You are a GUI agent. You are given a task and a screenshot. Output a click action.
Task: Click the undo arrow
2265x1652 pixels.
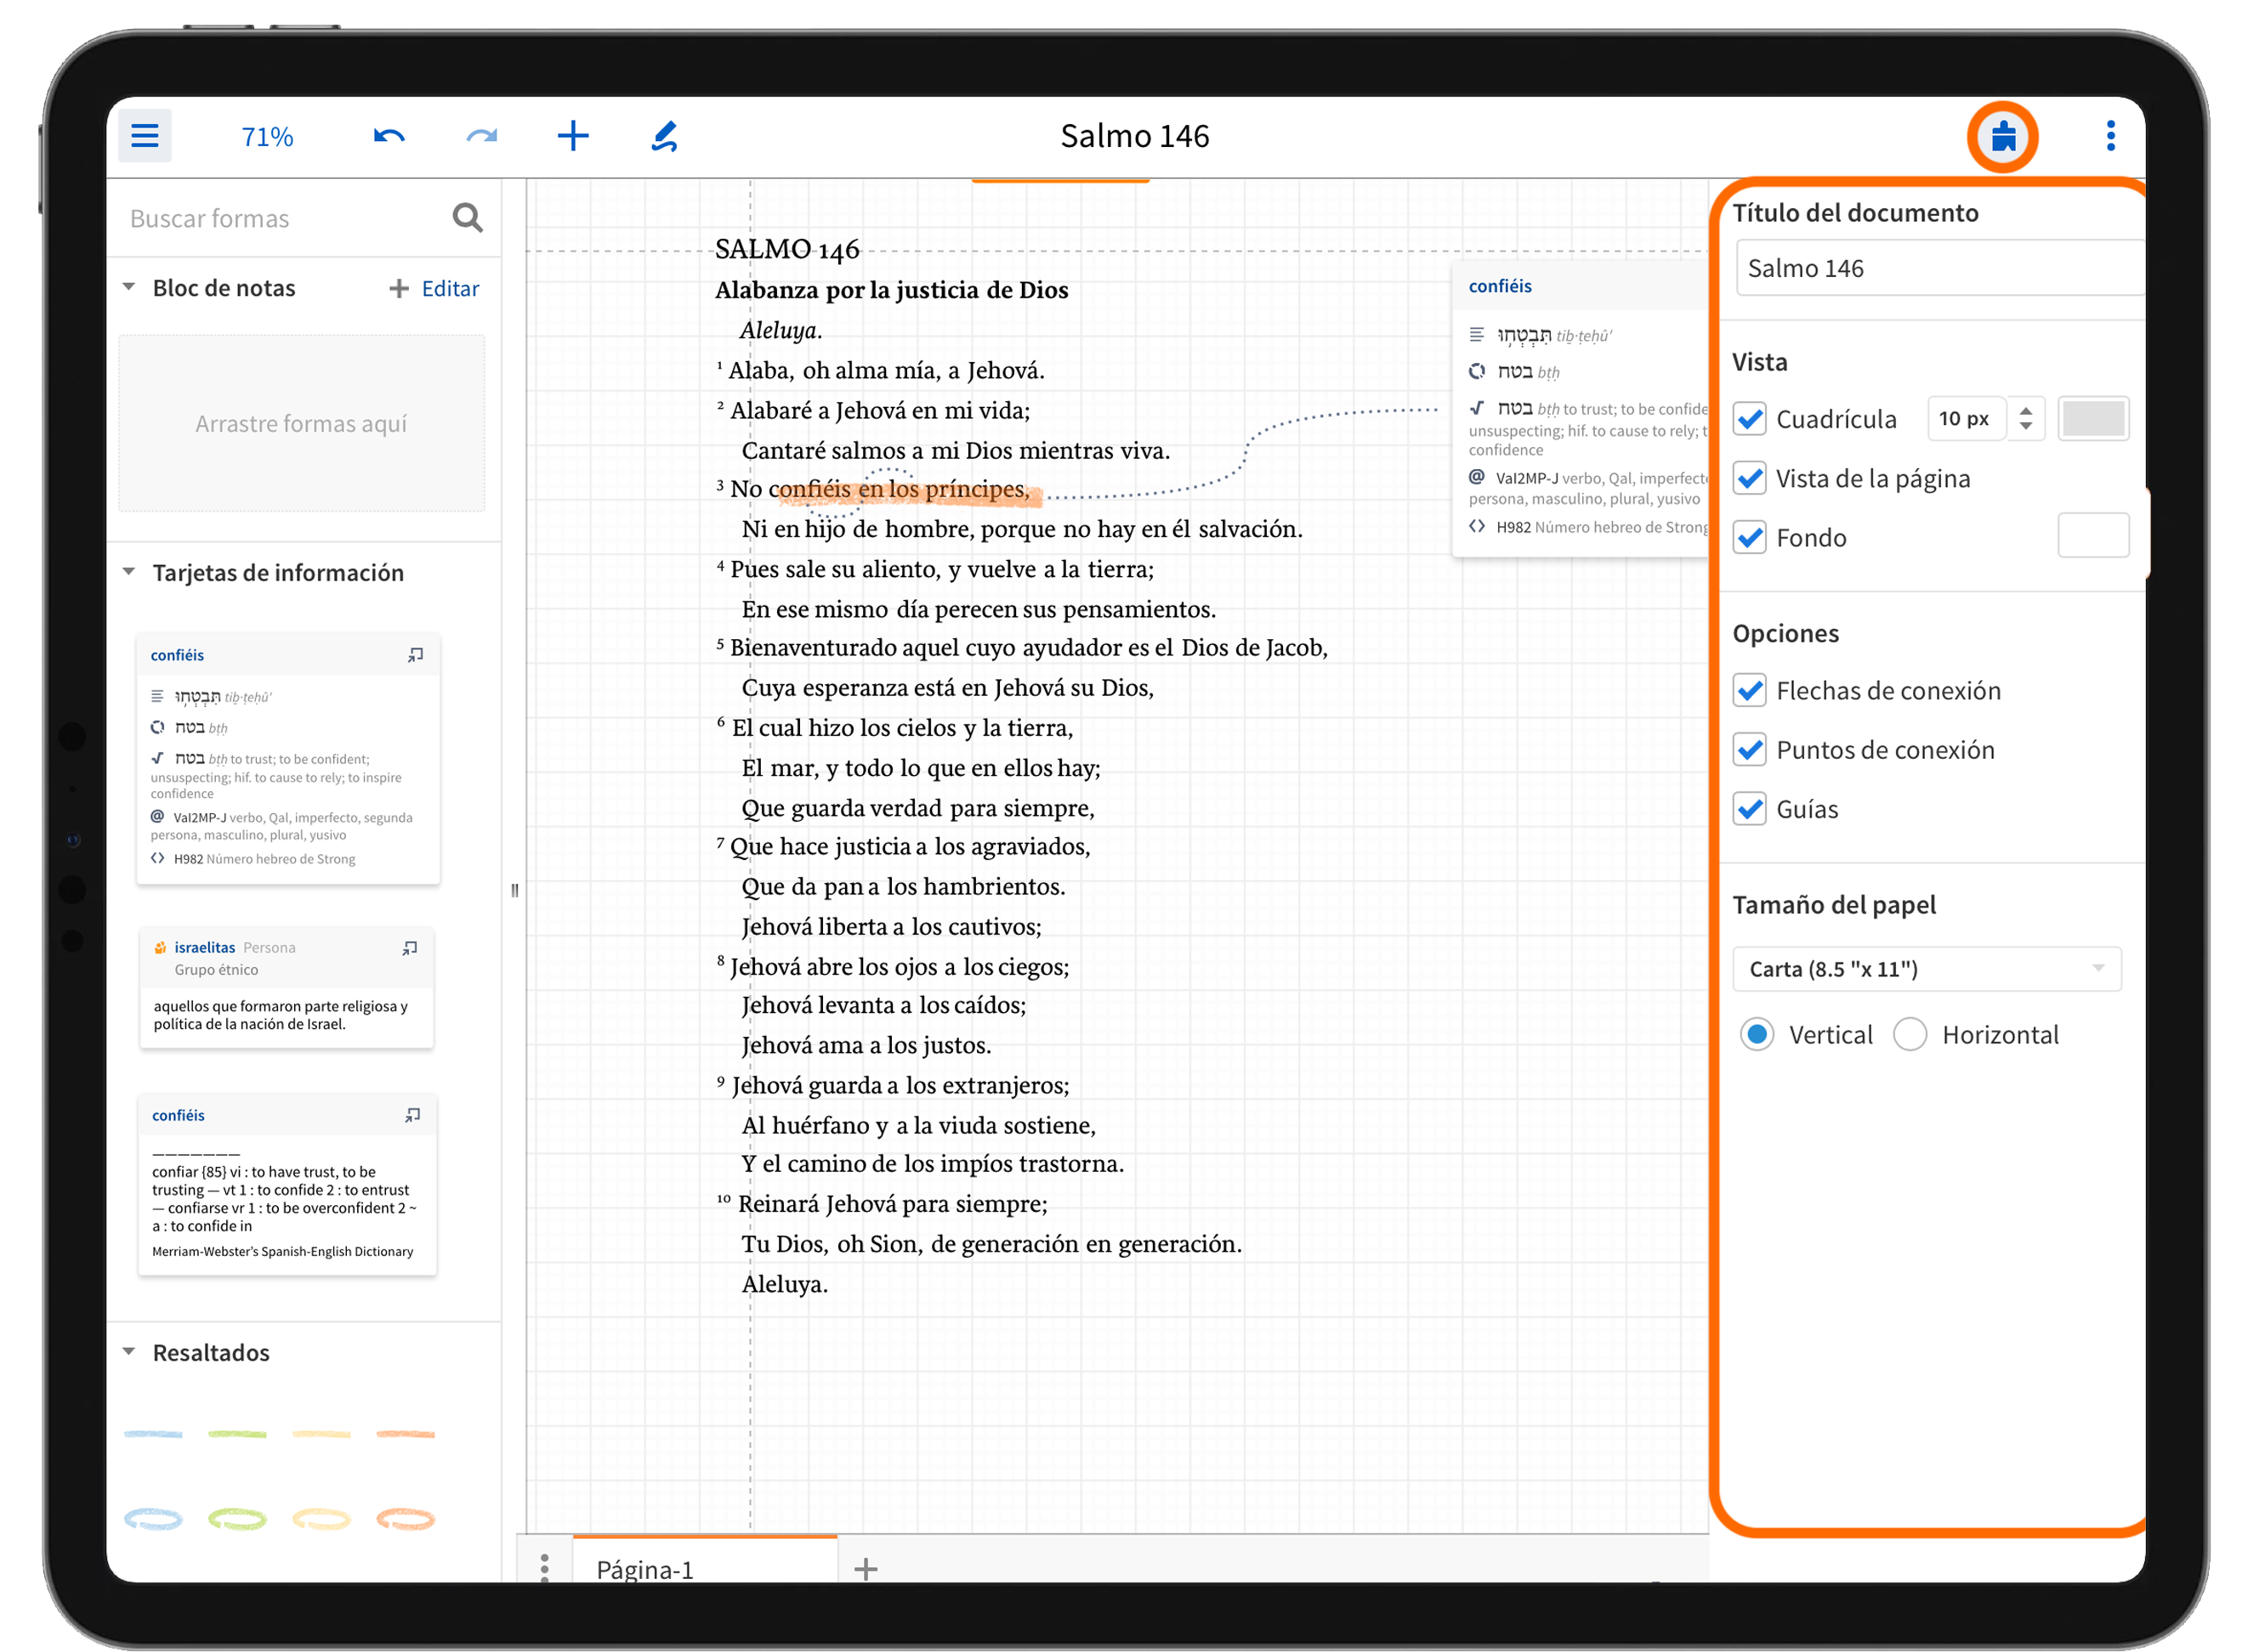click(x=389, y=136)
